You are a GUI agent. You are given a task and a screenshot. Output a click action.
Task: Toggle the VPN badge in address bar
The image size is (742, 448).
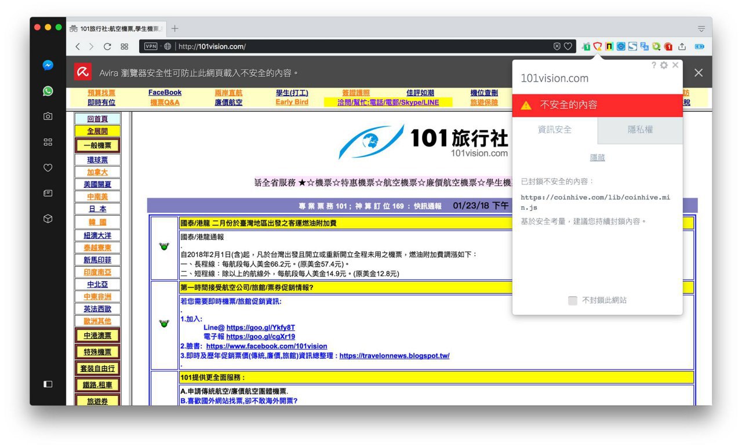tap(151, 46)
